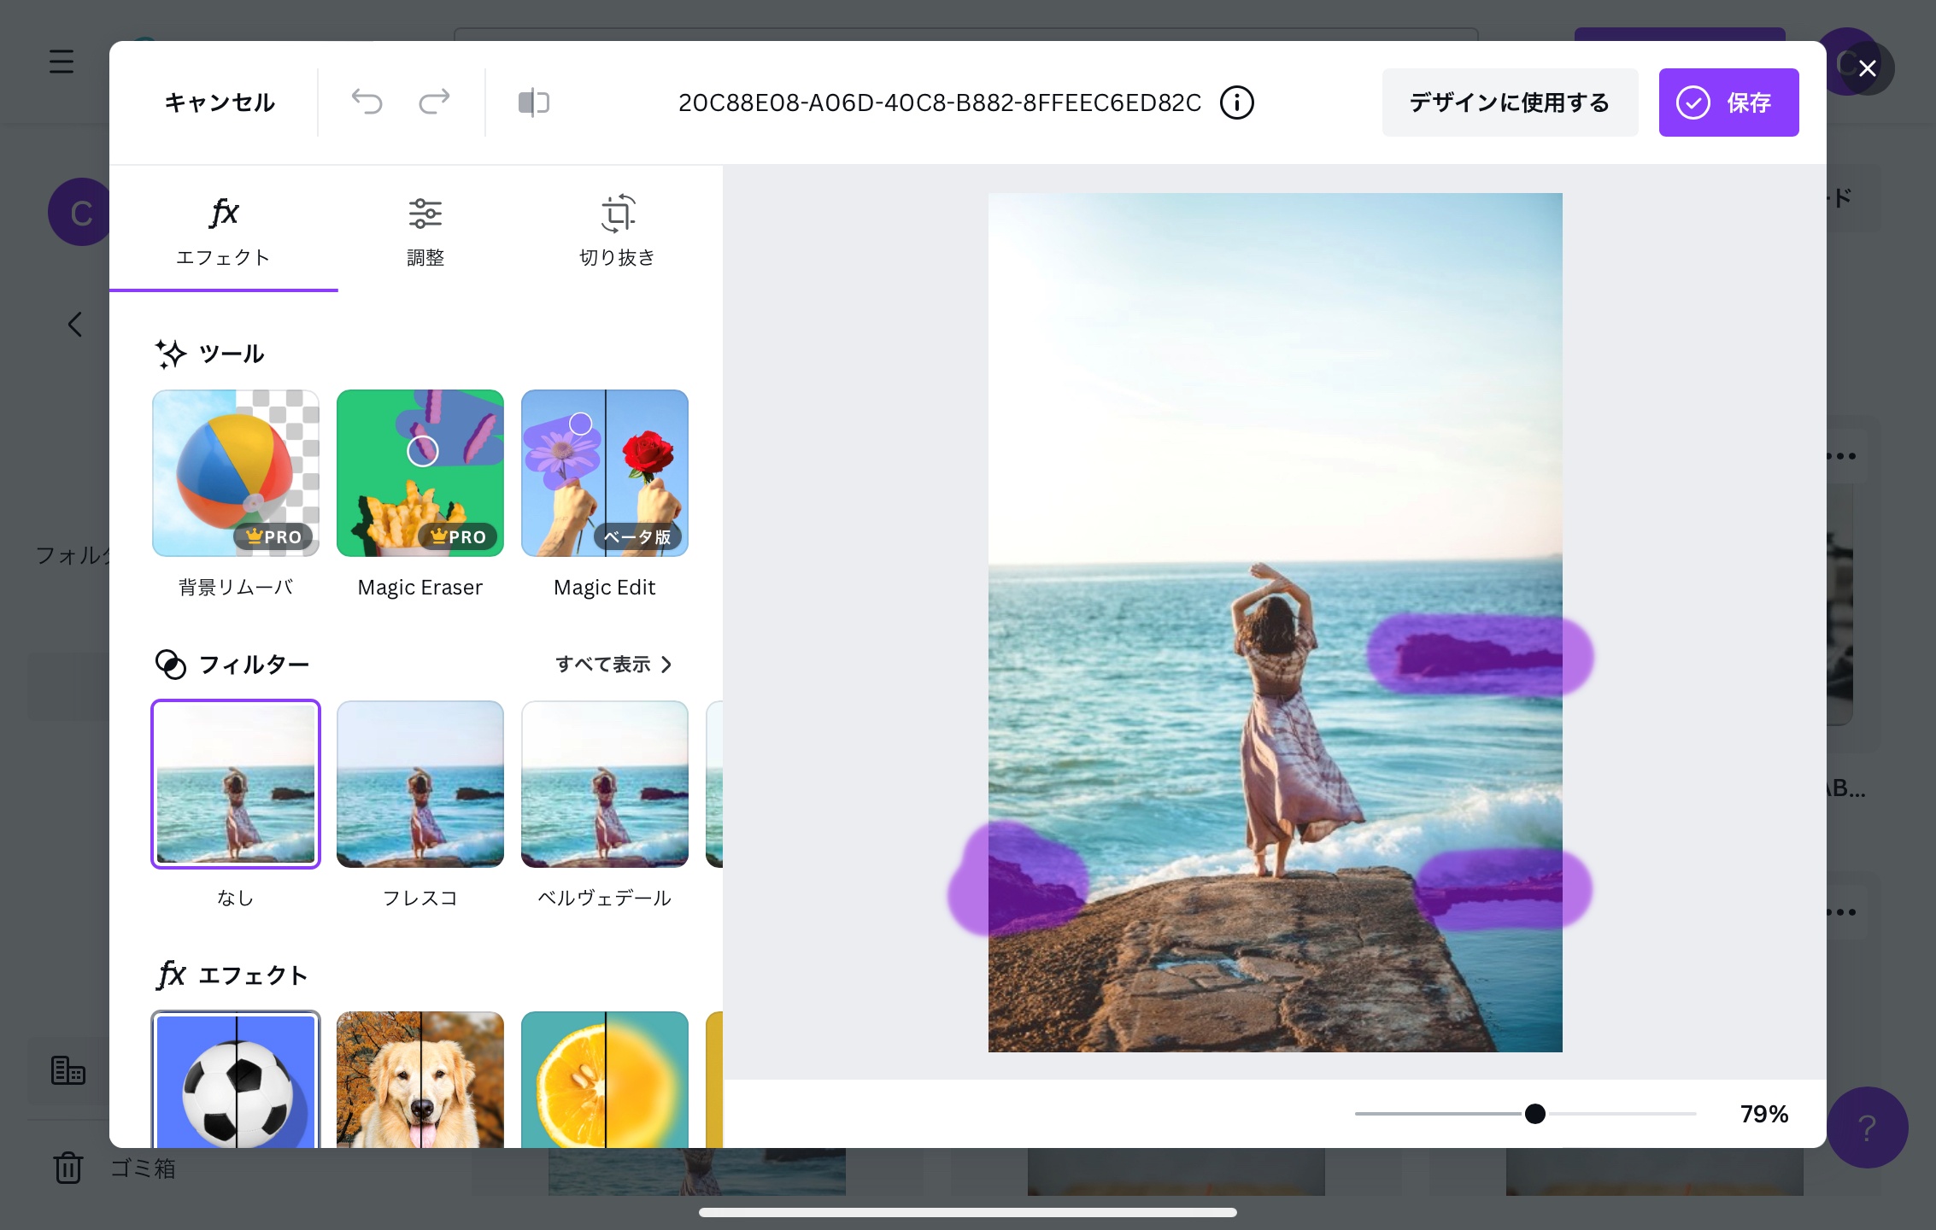
Task: Click the back chevron in background sidebar
Action: (x=75, y=325)
